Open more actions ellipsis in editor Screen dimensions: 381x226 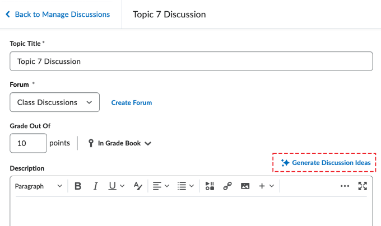pos(345,186)
